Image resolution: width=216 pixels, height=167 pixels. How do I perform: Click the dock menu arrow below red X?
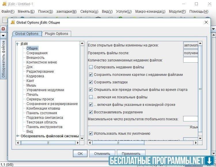3,35
